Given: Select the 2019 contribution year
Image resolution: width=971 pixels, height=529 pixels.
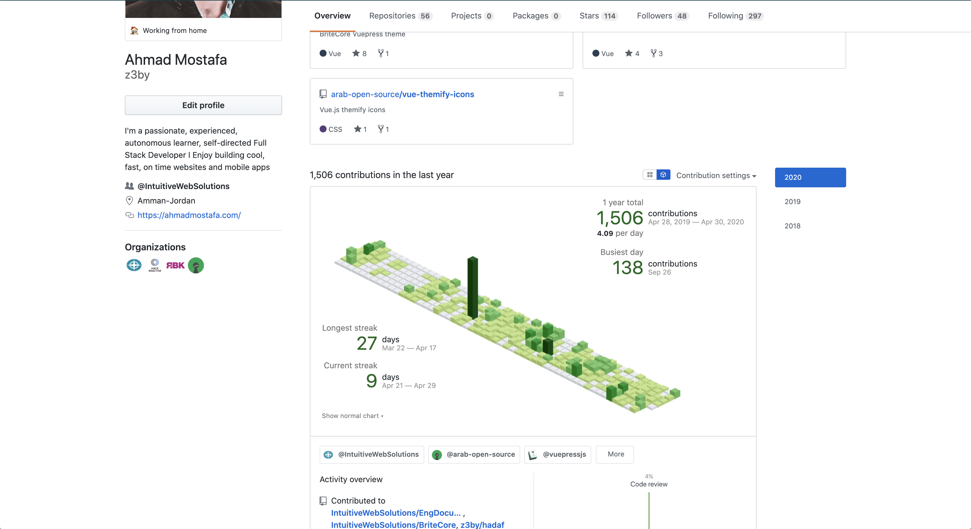Looking at the screenshot, I should tap(792, 202).
